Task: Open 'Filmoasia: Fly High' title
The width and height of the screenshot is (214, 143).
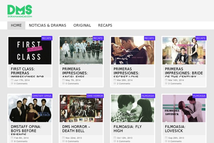Action: click(x=128, y=129)
